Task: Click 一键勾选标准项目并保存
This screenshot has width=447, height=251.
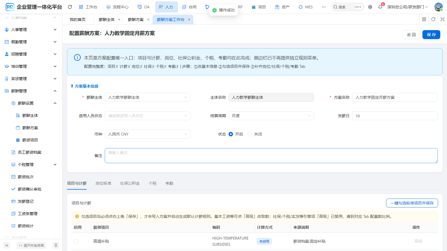Action: (x=412, y=203)
